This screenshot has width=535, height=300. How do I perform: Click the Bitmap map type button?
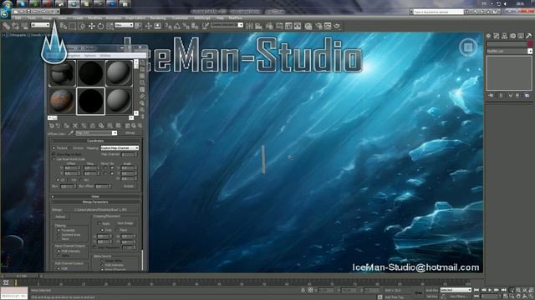pyautogui.click(x=130, y=133)
